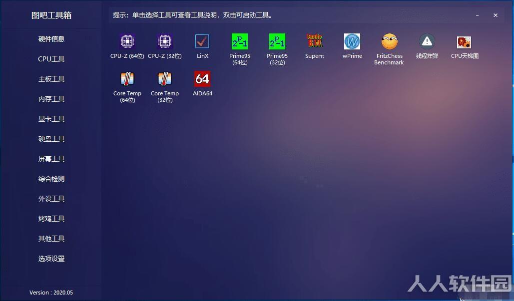Open the 屏幕工具 category
Screen dimensions: 514x301
(x=51, y=159)
